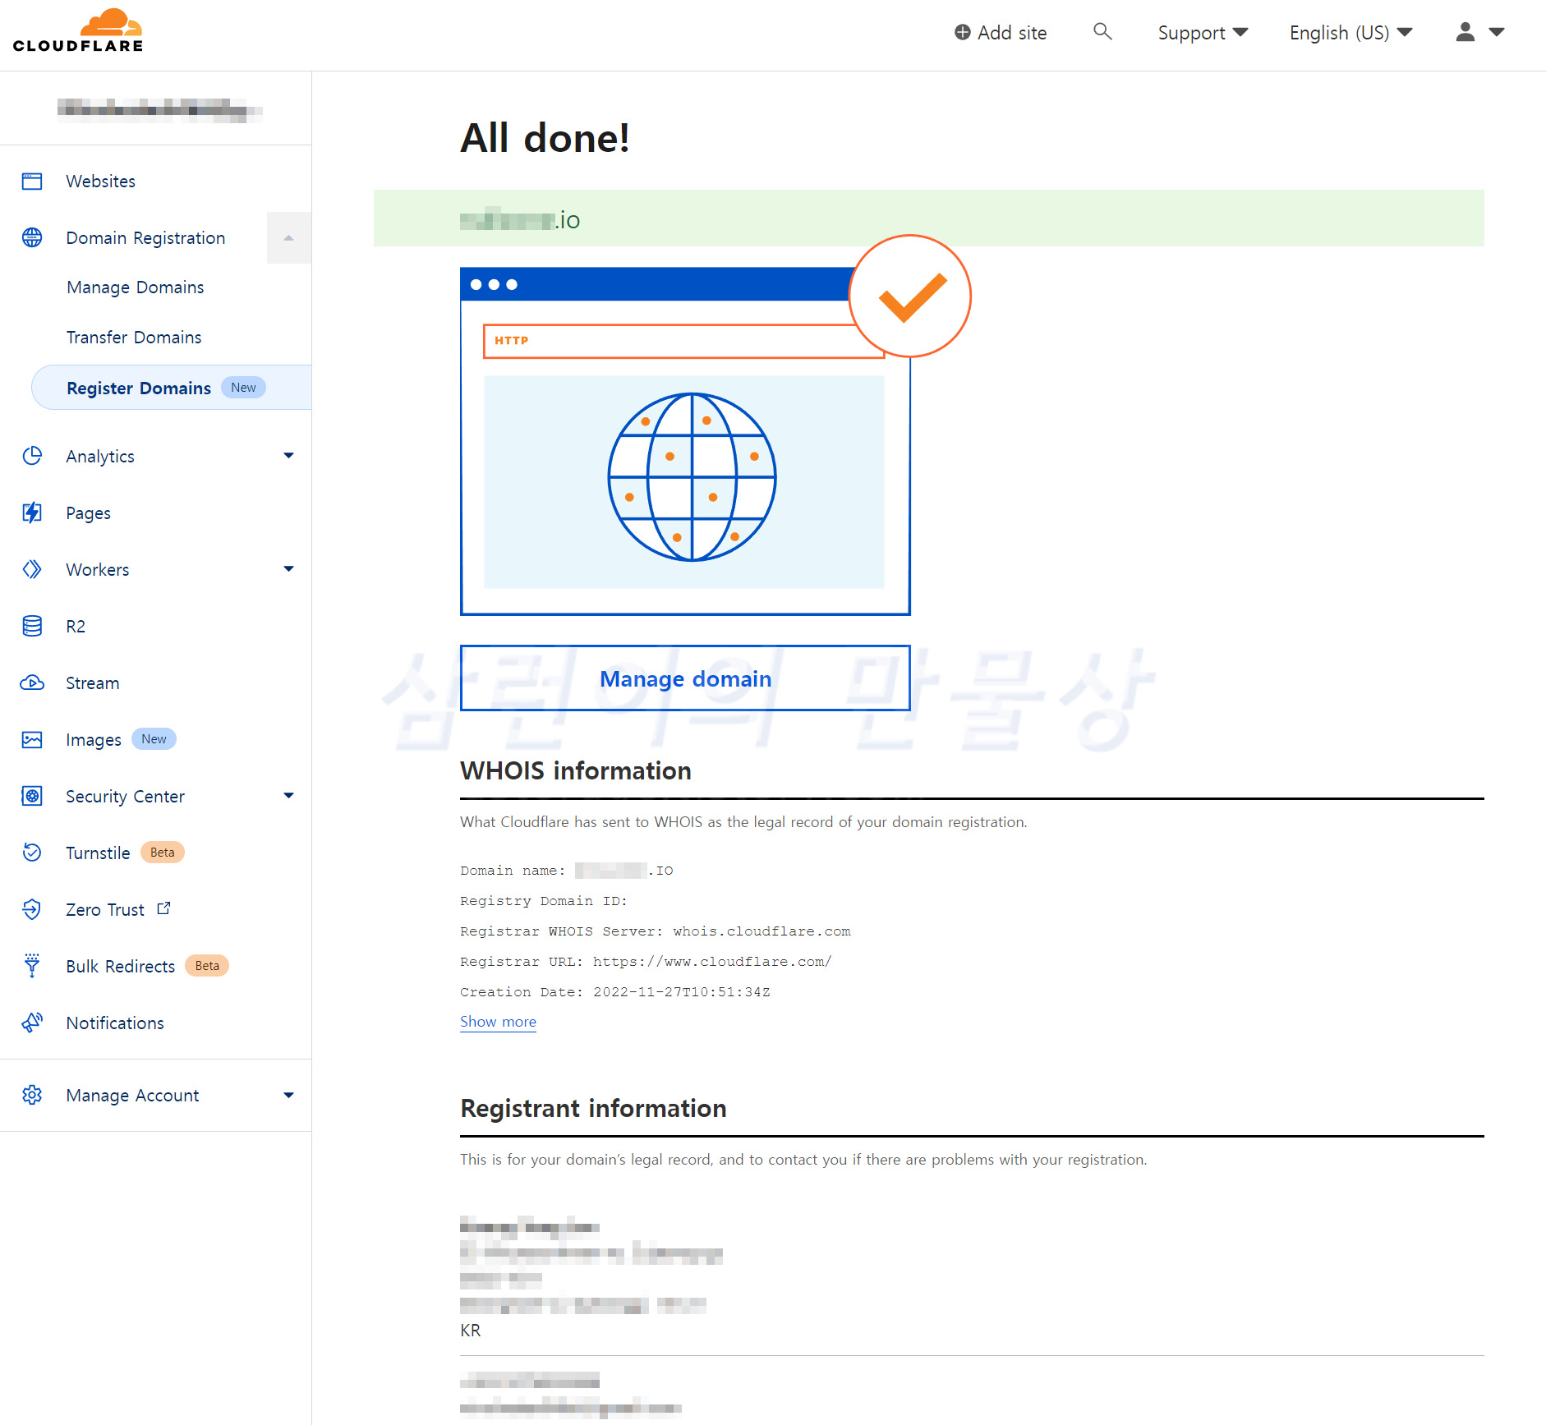This screenshot has height=1425, width=1546.
Task: Click the Add site plus icon
Action: coord(962,33)
